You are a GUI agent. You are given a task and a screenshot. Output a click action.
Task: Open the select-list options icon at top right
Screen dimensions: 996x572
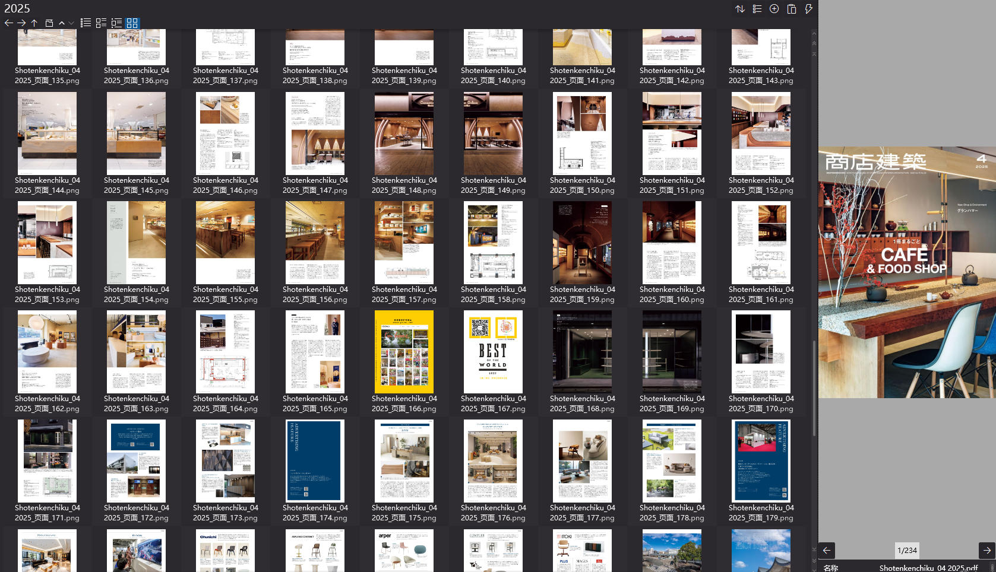757,9
